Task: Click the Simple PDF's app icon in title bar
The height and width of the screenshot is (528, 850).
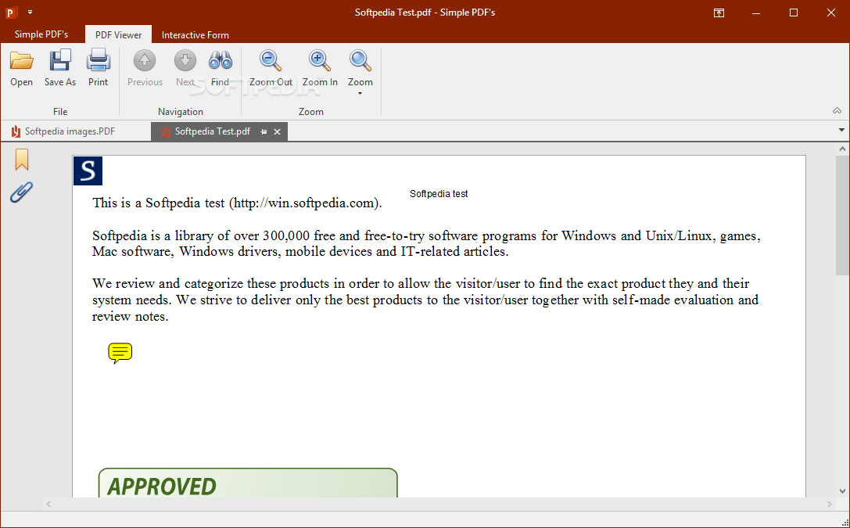Action: pyautogui.click(x=11, y=12)
